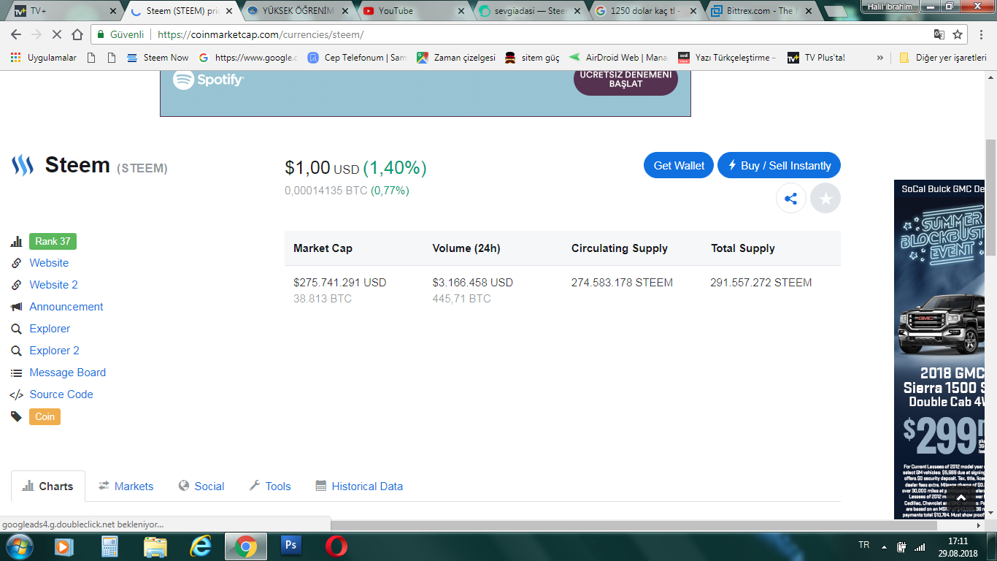Click the Steem logo icon
997x561 pixels.
pyautogui.click(x=23, y=166)
